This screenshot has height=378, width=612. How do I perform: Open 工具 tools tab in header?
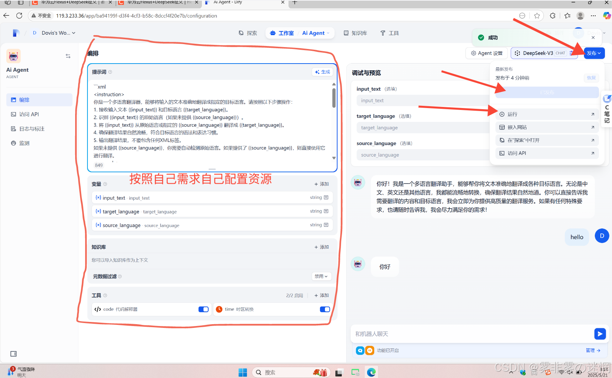[x=390, y=33]
